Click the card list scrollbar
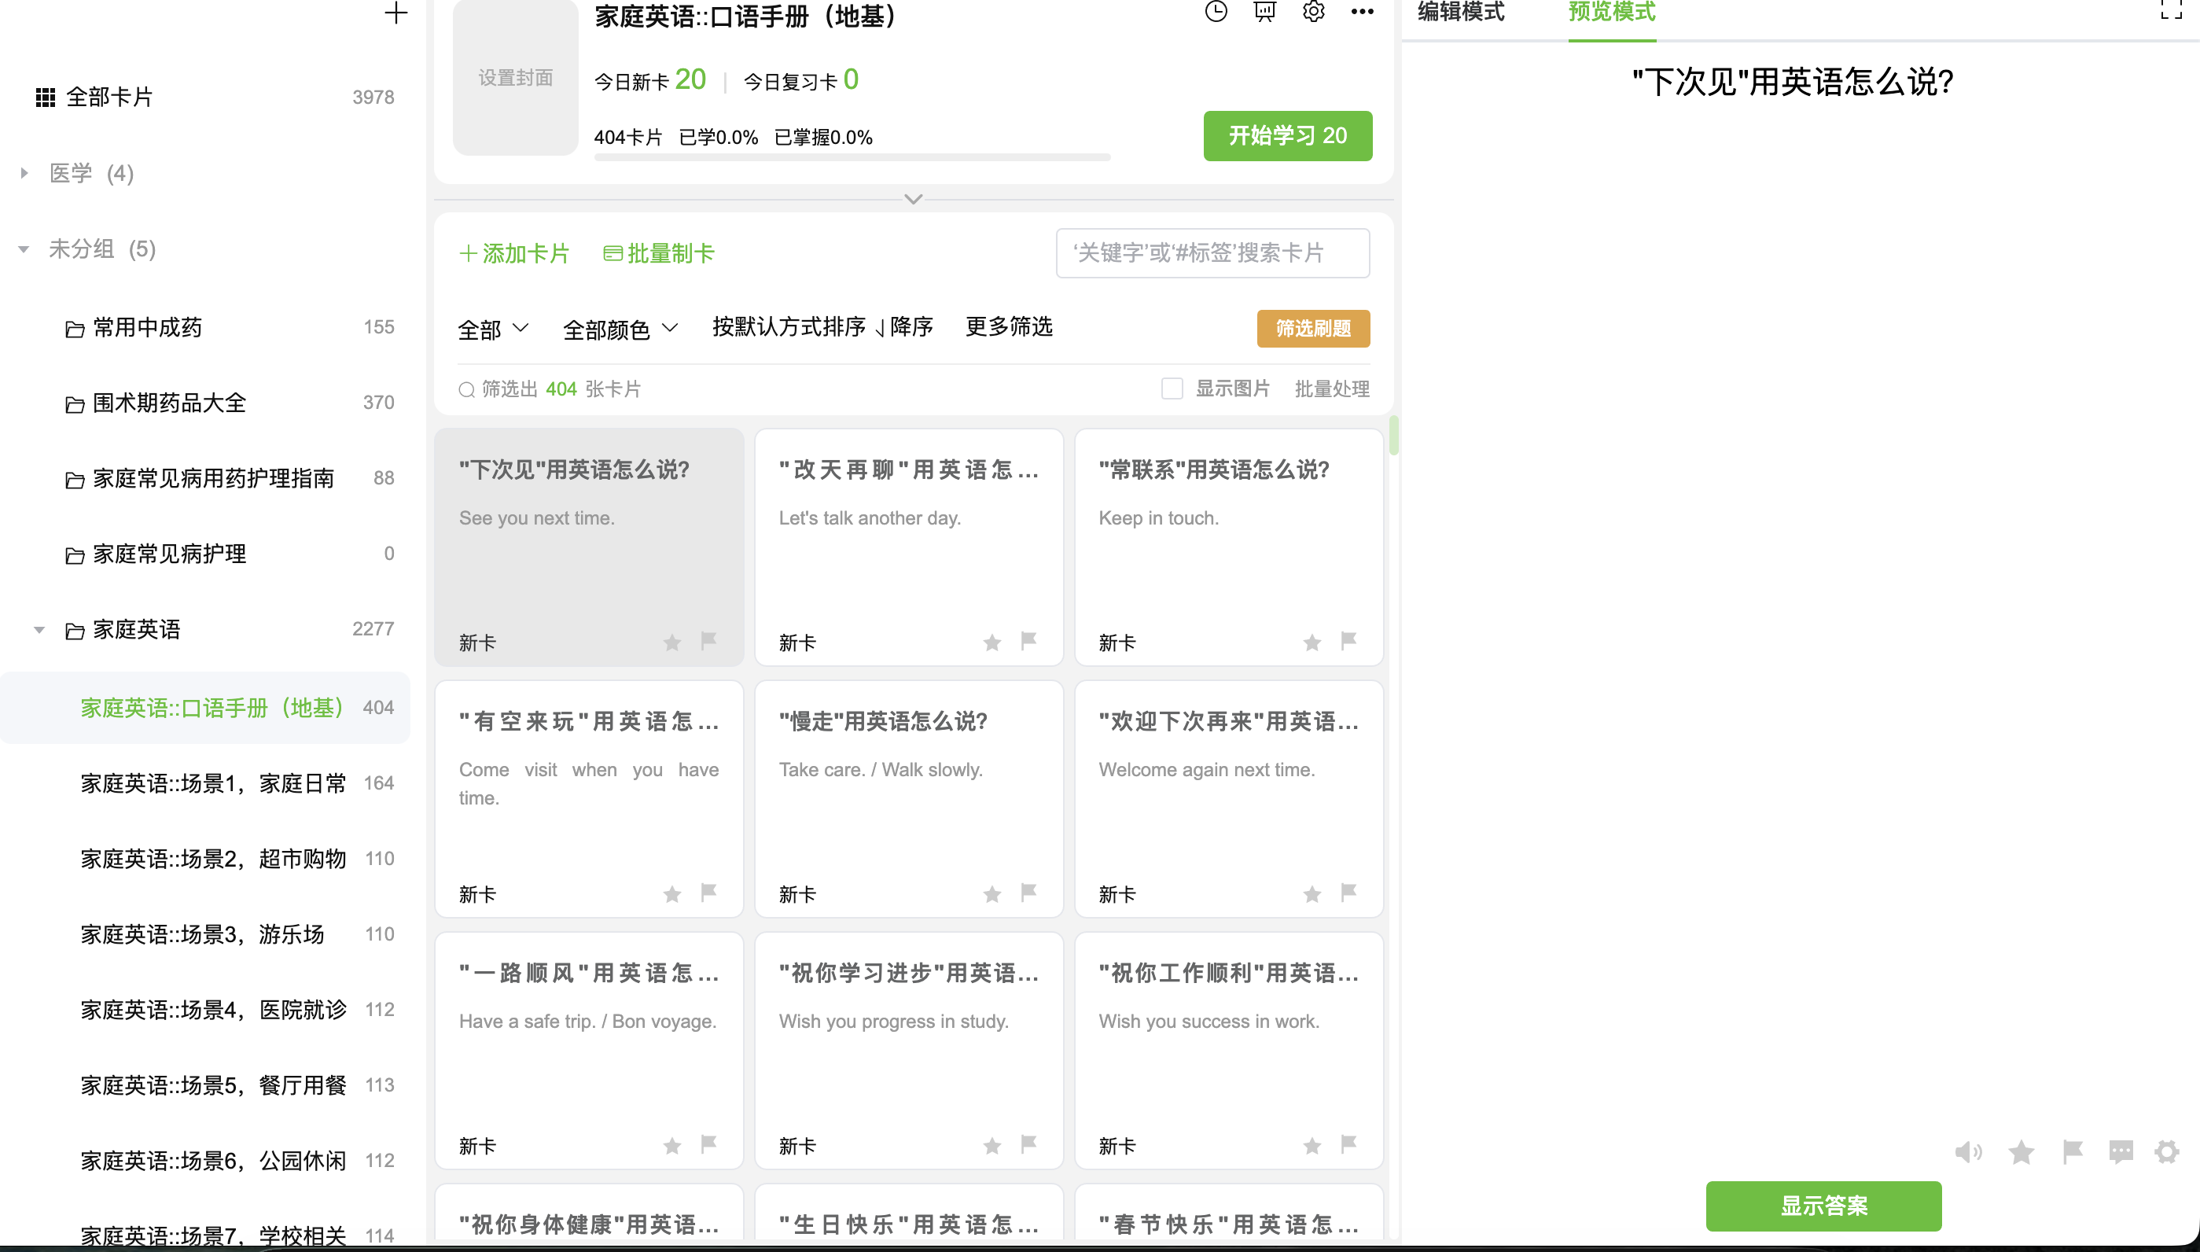 (1392, 436)
